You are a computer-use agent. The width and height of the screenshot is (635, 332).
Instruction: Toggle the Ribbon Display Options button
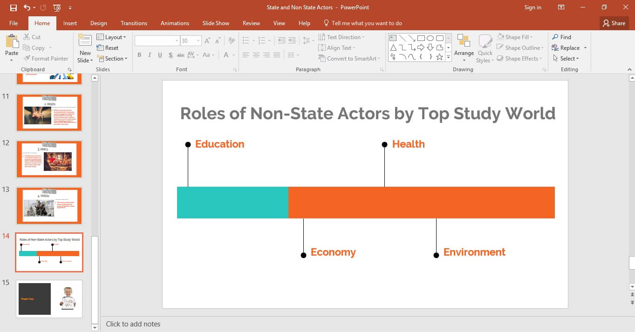click(561, 7)
